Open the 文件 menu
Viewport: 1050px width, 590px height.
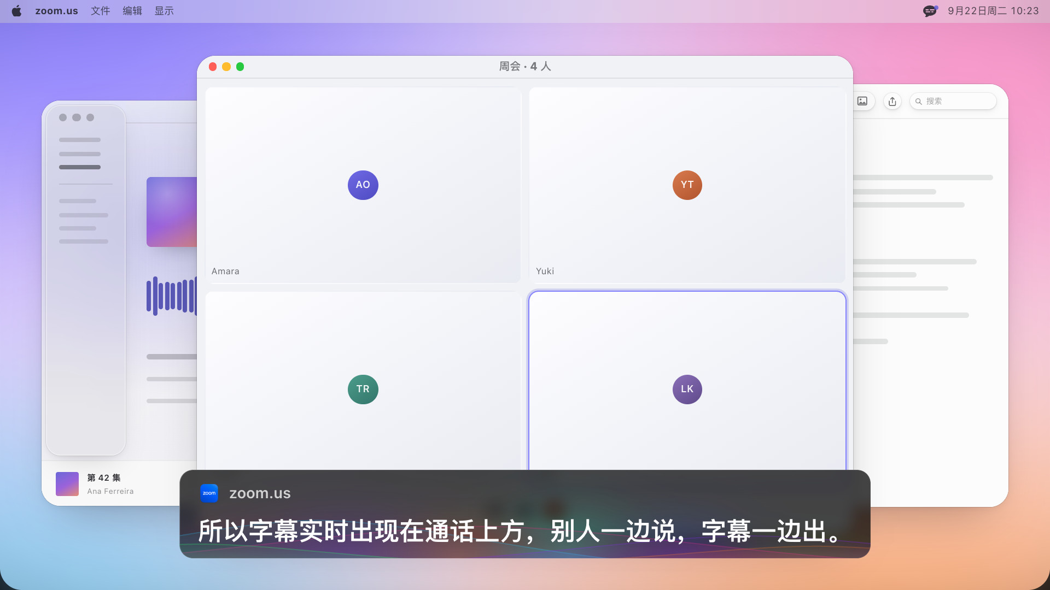100,11
